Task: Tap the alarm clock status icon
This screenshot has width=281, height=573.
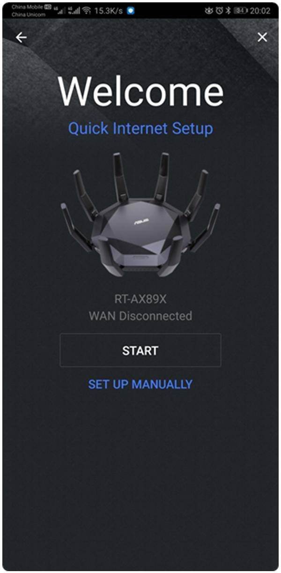Action: 219,10
